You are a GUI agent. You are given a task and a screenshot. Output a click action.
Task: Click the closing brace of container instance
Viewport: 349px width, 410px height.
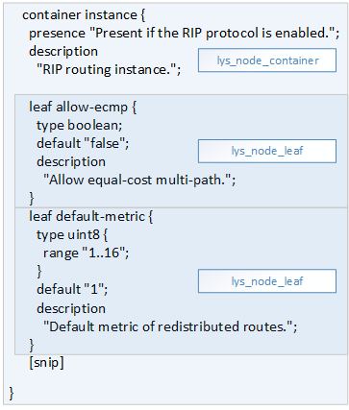[12, 394]
